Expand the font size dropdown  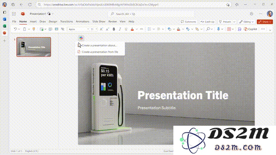pyautogui.click(x=96, y=29)
